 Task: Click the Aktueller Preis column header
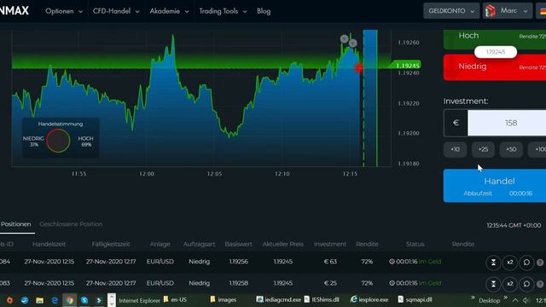coord(282,244)
